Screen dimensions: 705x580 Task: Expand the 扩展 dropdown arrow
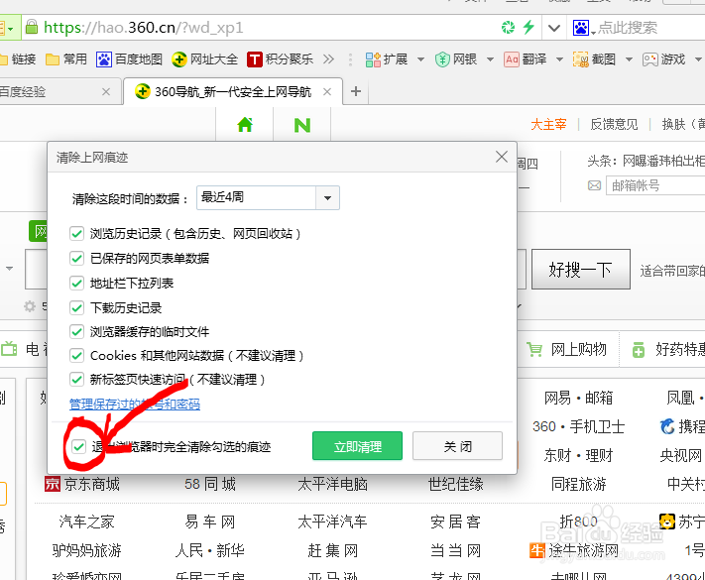click(420, 59)
